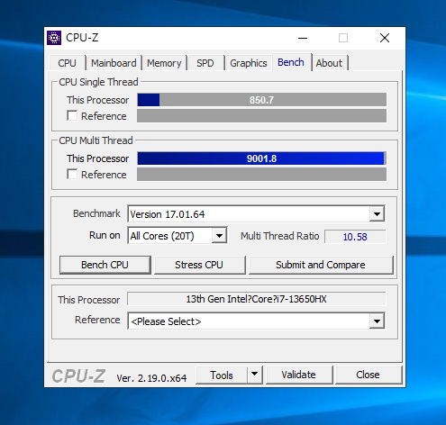Minimize the CPU-Z window
This screenshot has height=425, width=446.
303,38
